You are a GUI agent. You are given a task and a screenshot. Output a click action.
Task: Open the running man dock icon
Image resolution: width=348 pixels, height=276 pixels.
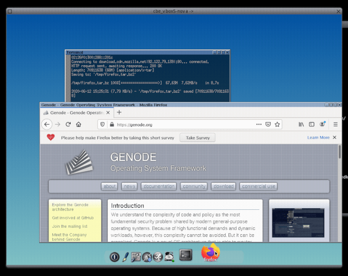(158, 257)
